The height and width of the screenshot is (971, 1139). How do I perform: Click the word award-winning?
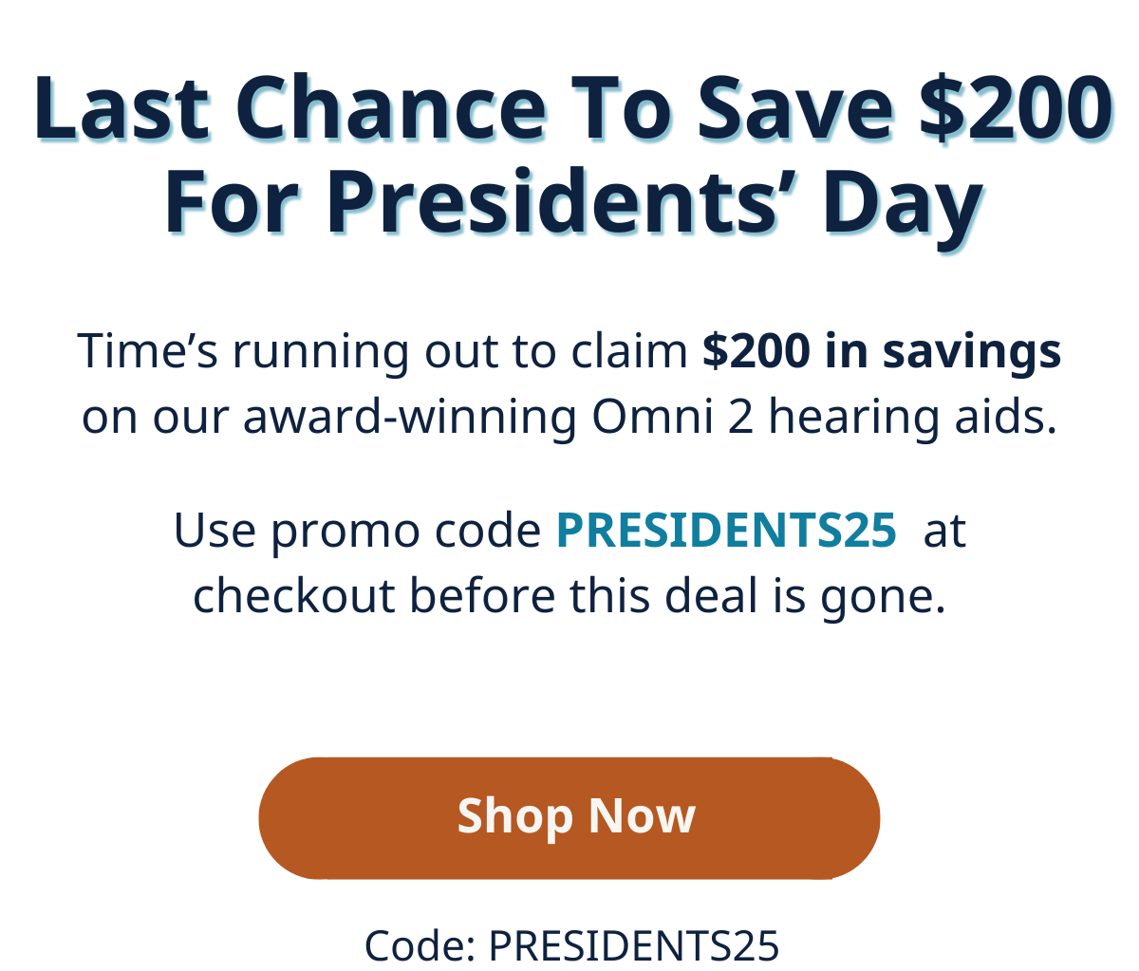(410, 417)
